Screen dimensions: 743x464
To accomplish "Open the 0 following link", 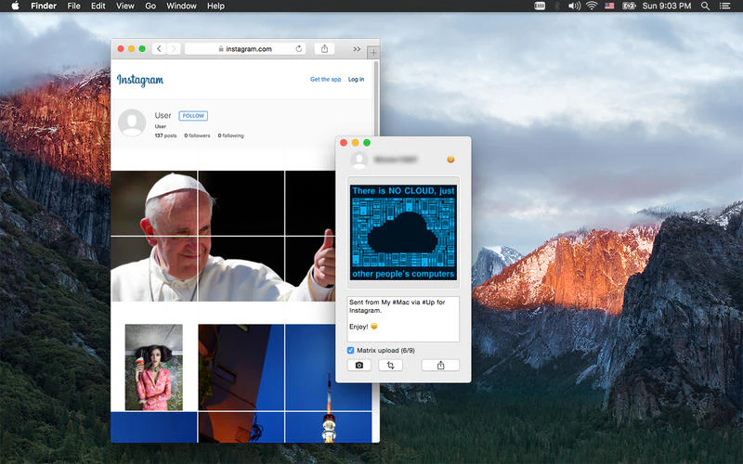I will click(230, 135).
